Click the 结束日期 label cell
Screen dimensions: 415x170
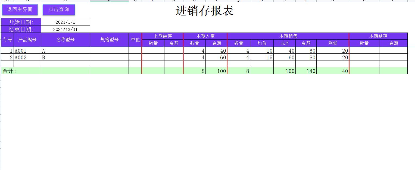20,29
